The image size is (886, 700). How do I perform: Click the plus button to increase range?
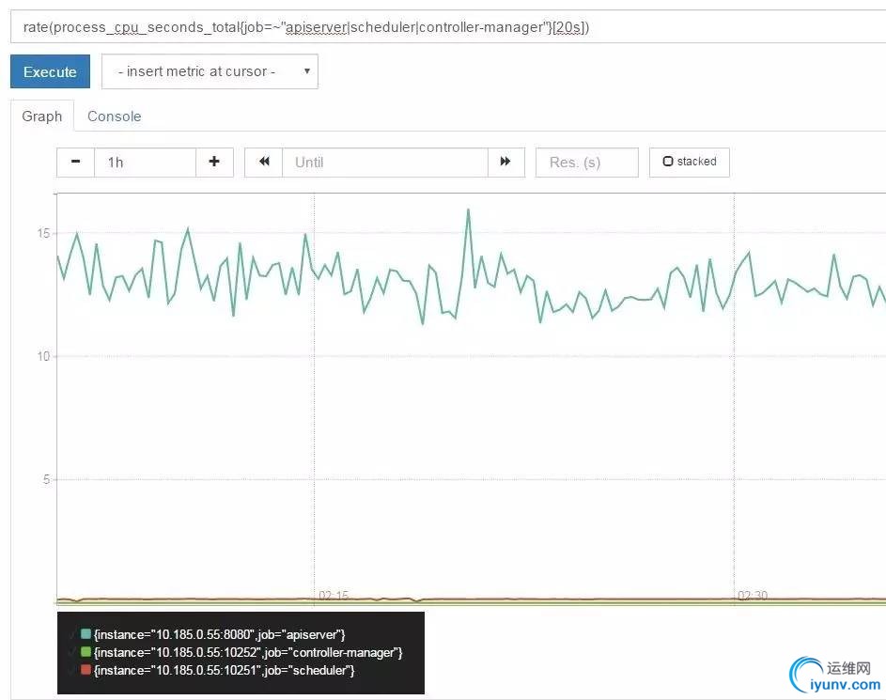[214, 163]
